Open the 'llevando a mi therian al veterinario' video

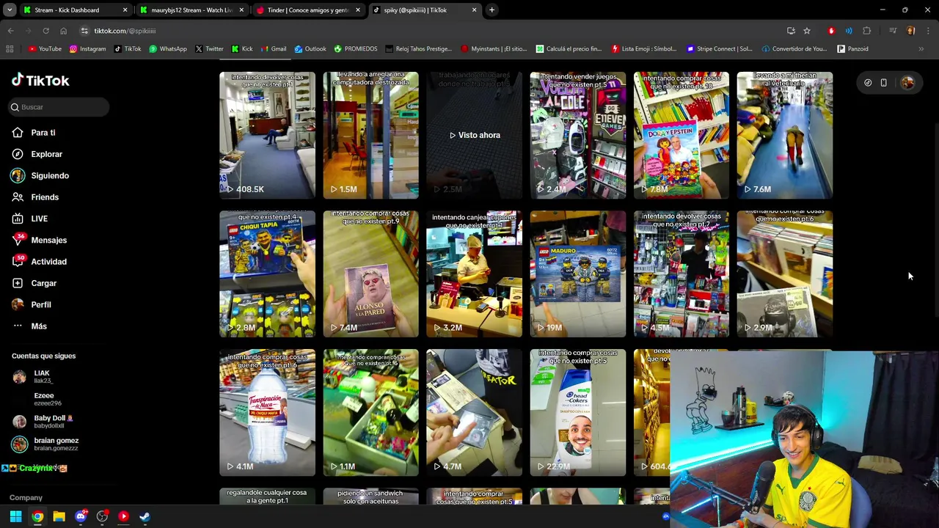pyautogui.click(x=784, y=135)
